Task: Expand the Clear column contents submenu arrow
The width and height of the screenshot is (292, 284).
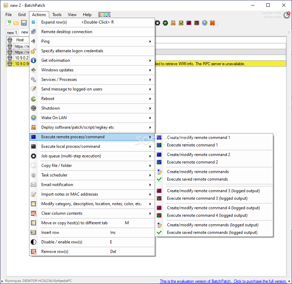Action: click(x=150, y=213)
